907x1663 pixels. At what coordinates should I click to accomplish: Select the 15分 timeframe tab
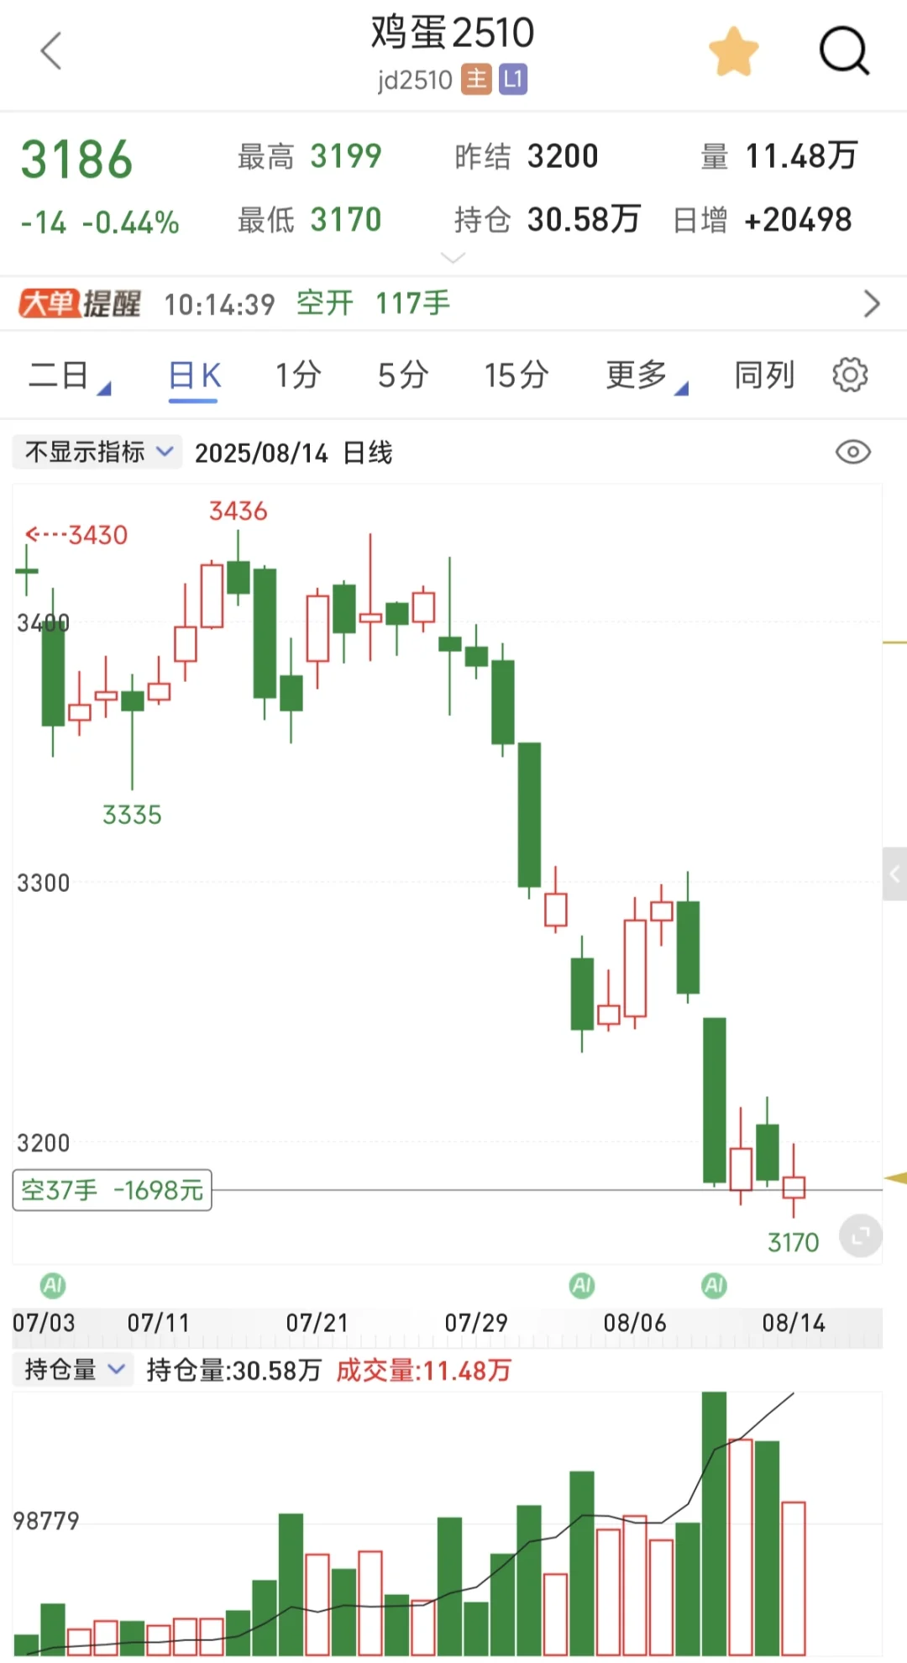point(516,375)
